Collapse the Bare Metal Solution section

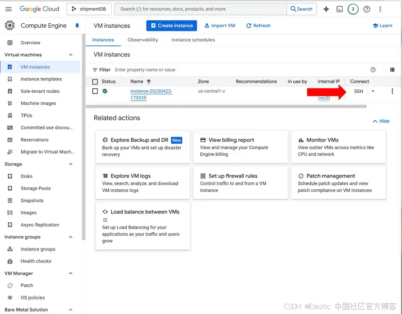point(71,310)
